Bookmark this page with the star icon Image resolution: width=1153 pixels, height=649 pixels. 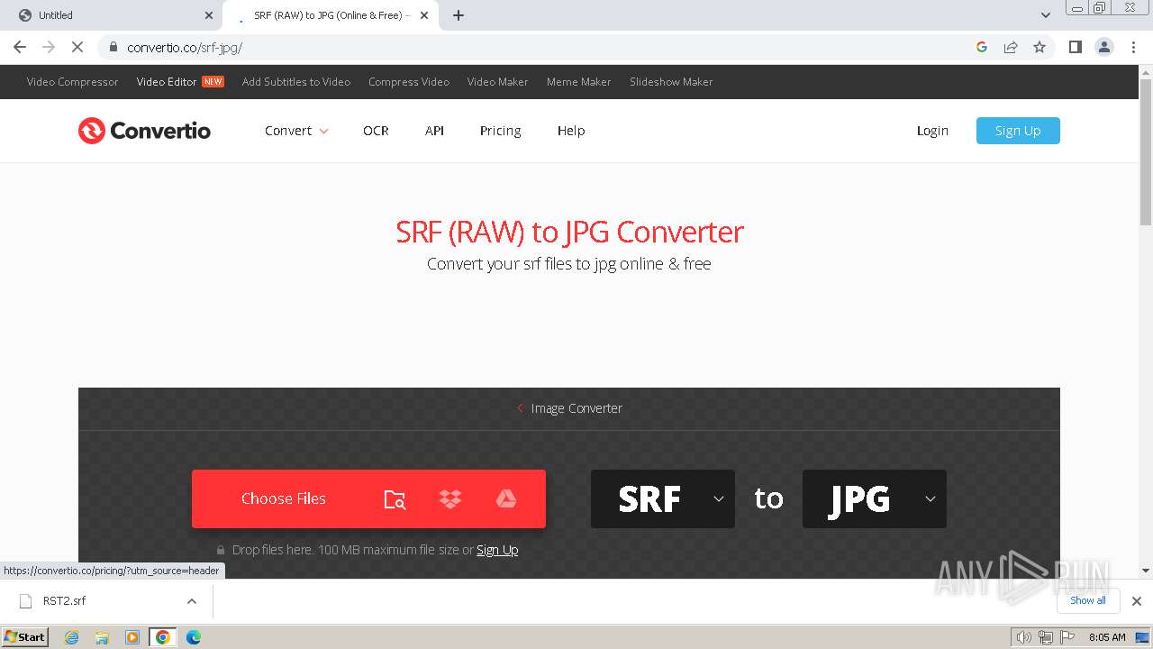[1040, 47]
